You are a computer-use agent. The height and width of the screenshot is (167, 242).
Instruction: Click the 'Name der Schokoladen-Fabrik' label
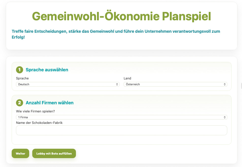click(x=39, y=123)
